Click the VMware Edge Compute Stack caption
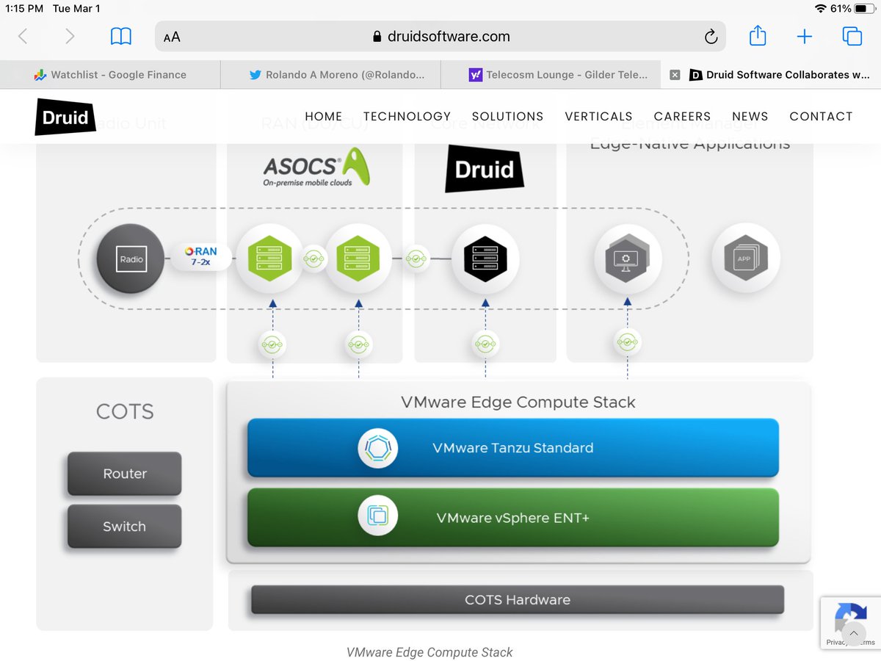Viewport: 881px width, 661px height. point(429,652)
